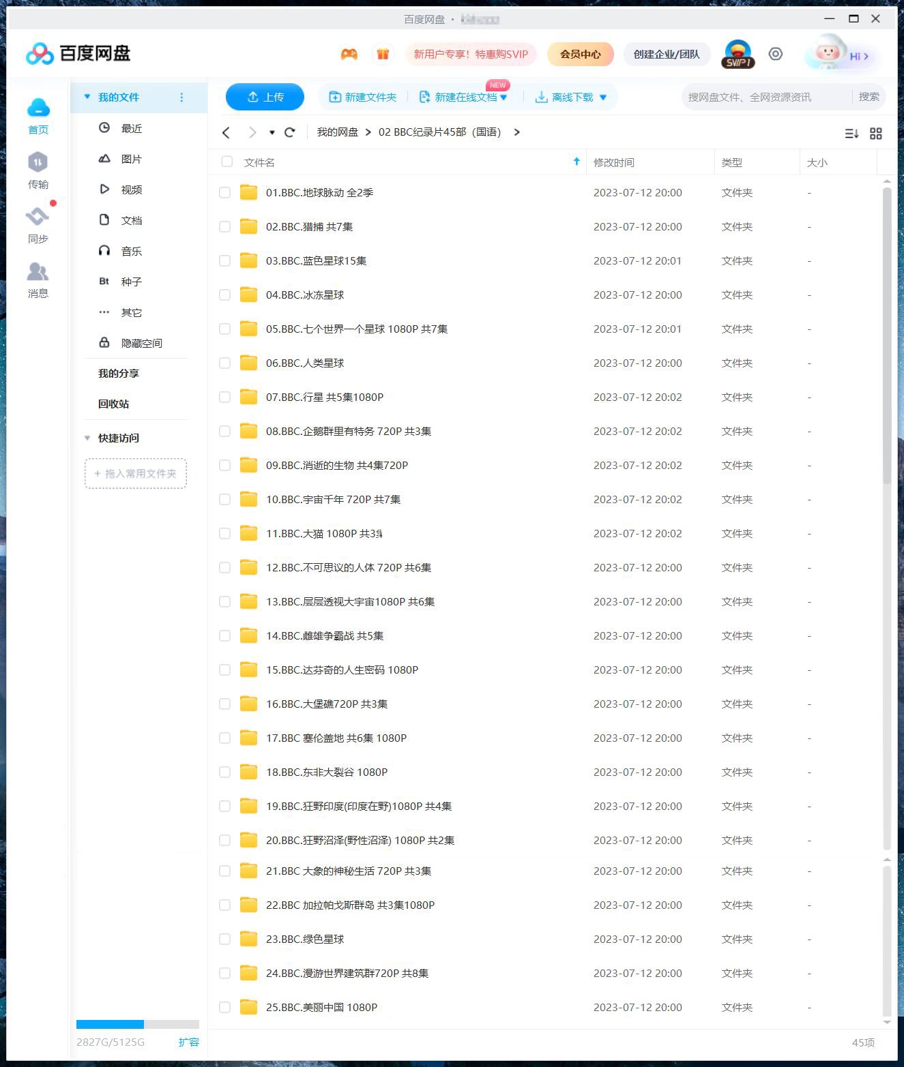The image size is (904, 1067).
Task: Open the 新建在线文档 dropdown
Action: pyautogui.click(x=504, y=97)
